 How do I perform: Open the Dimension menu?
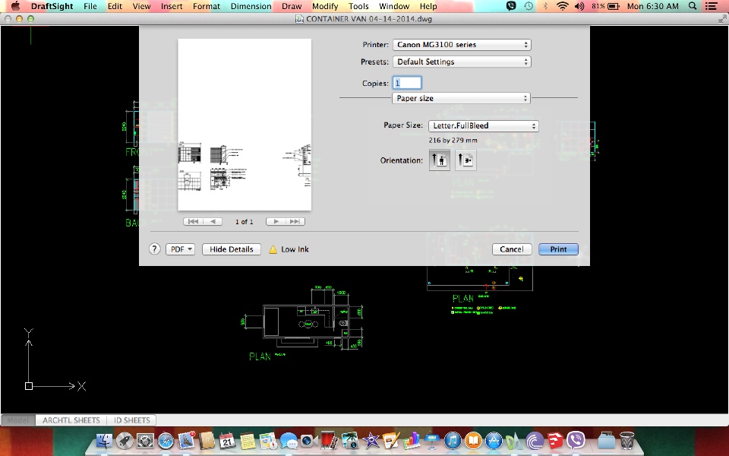tap(251, 6)
